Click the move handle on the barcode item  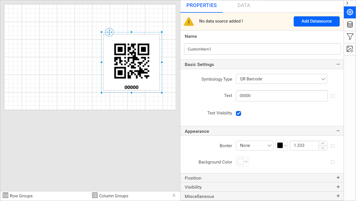pos(109,32)
